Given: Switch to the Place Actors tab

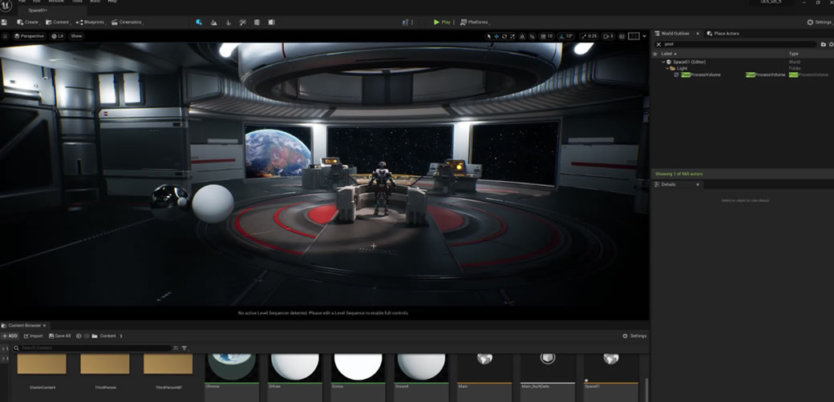Looking at the screenshot, I should pos(726,34).
